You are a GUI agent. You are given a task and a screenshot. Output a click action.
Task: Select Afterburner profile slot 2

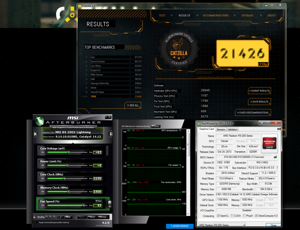51,217
